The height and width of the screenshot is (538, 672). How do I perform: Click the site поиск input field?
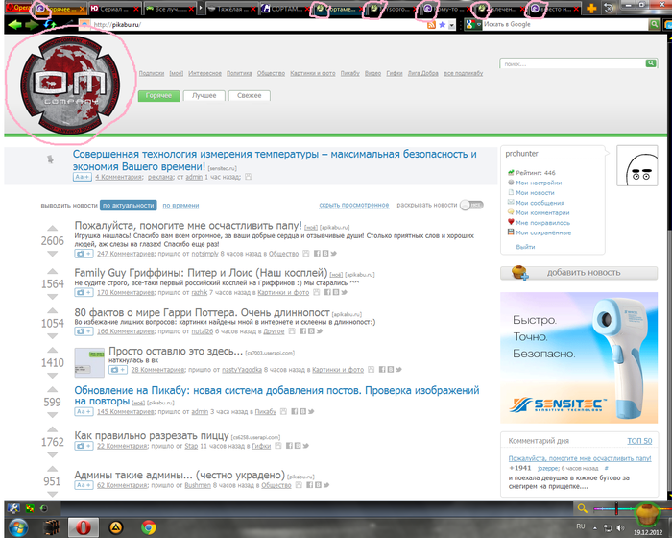click(x=572, y=63)
